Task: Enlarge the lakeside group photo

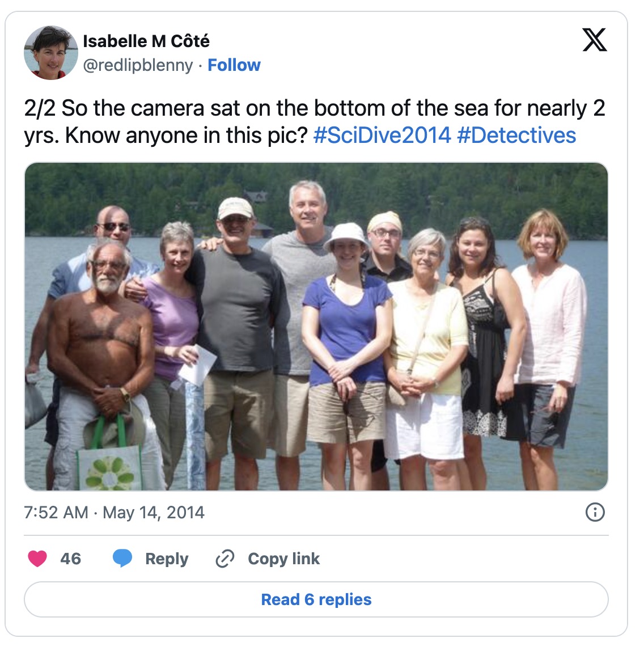Action: [316, 327]
